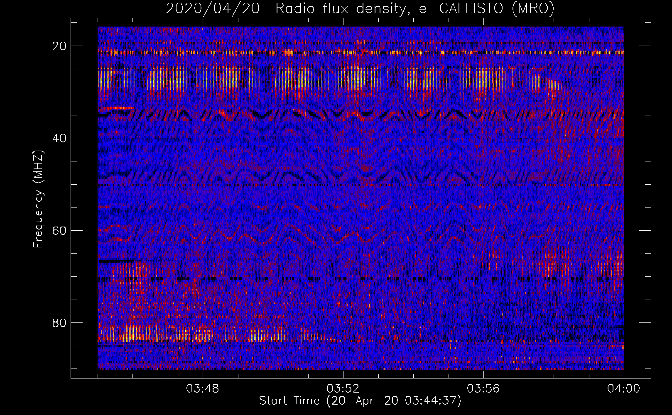Click the '04:00' time tick label
Viewport: 672px width, 415px height.
click(623, 389)
